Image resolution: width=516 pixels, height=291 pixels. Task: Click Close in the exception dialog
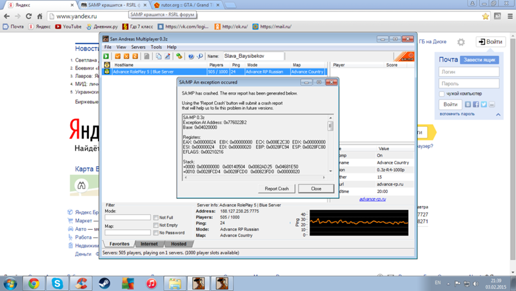click(316, 189)
